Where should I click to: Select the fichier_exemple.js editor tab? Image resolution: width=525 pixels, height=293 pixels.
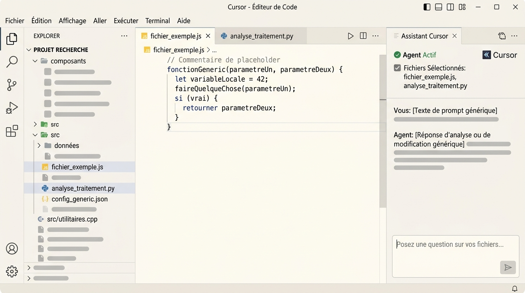coord(176,36)
